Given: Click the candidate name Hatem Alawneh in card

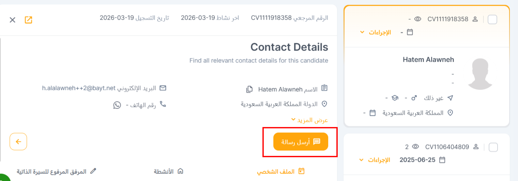Looking at the screenshot, I should point(428,59).
